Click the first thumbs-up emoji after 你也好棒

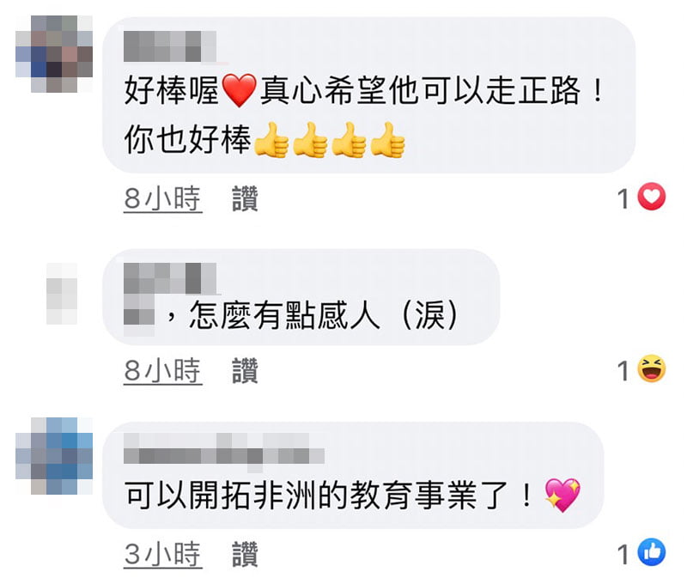(x=271, y=140)
